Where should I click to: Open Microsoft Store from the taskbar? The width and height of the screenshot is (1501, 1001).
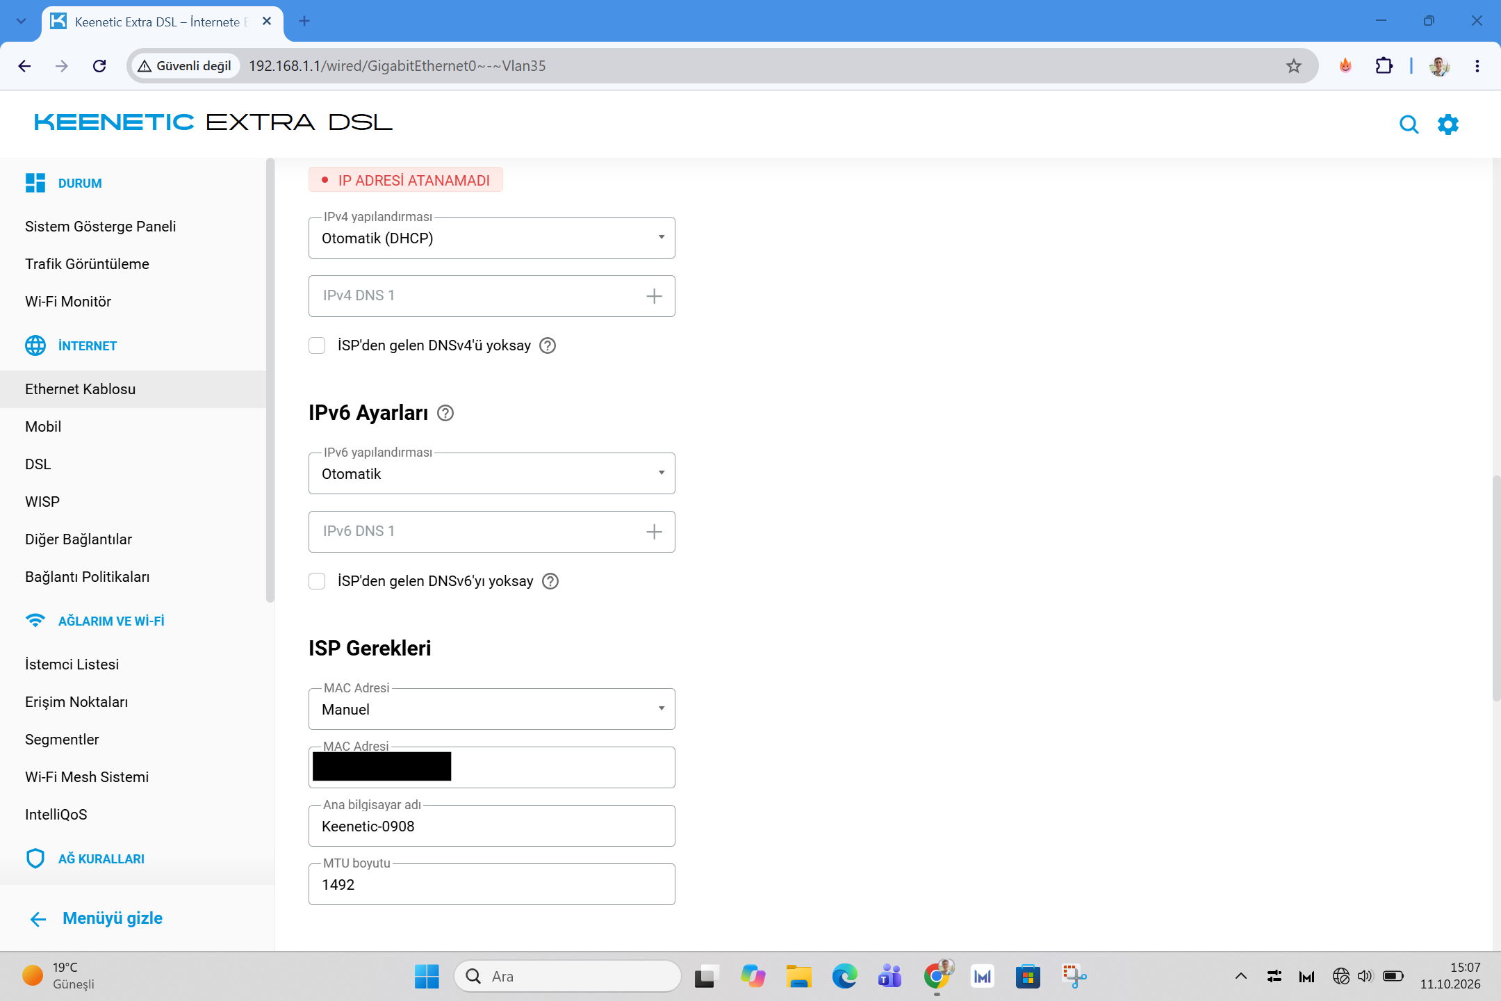coord(1028,977)
